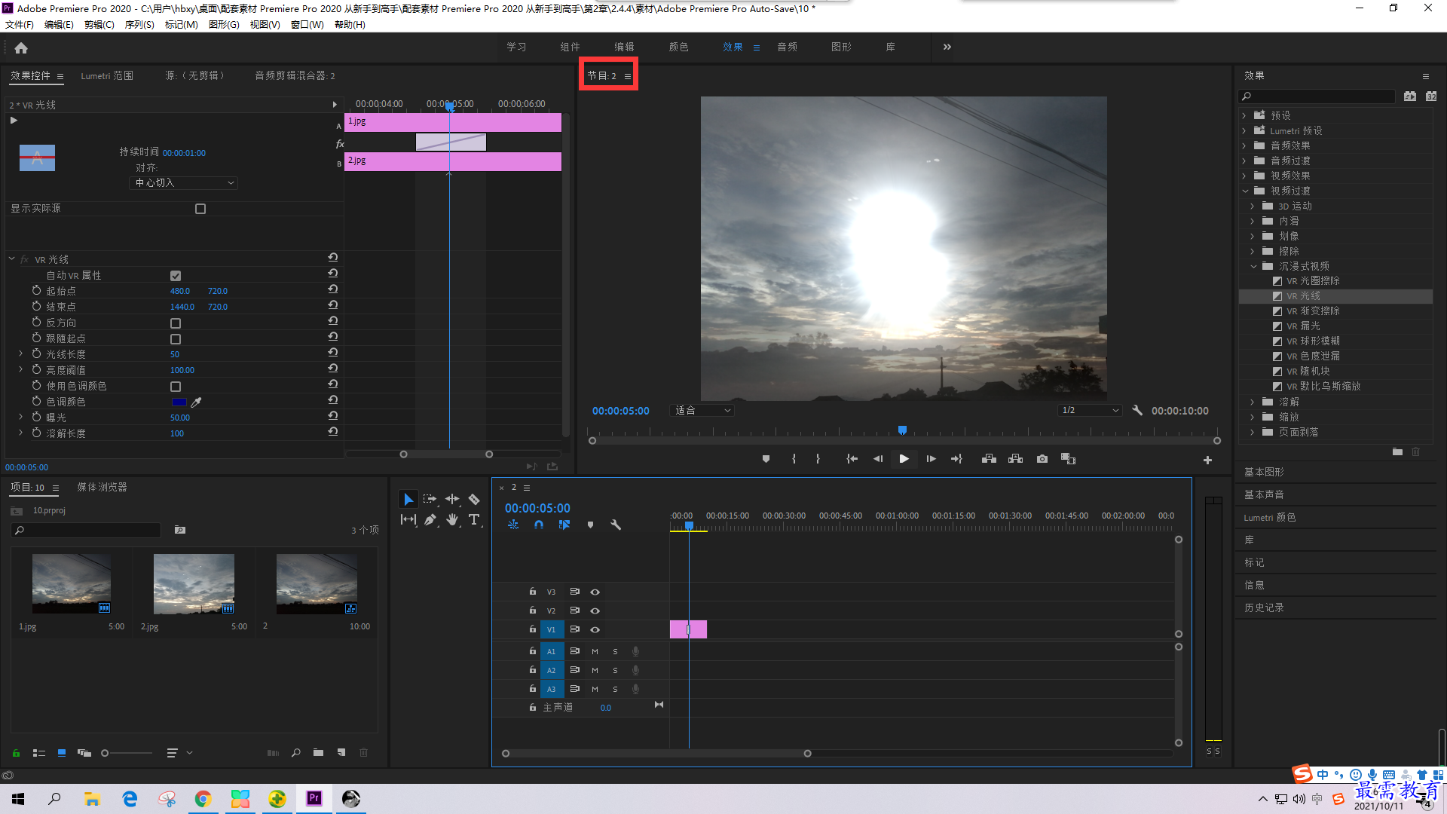Mute audio track A1
Image resolution: width=1447 pixels, height=814 pixels.
coord(595,651)
